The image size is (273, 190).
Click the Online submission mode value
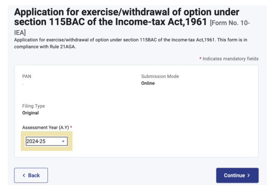coord(148,83)
